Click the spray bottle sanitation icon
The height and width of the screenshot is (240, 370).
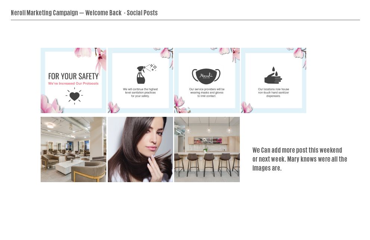(146, 74)
